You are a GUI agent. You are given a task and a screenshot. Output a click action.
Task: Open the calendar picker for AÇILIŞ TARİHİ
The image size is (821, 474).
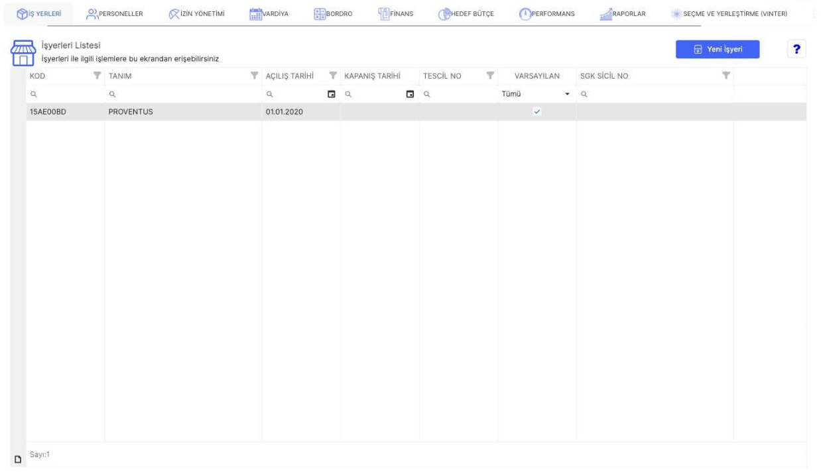coord(333,94)
